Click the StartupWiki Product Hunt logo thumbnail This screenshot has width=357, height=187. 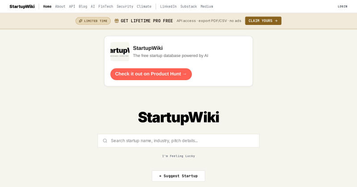click(120, 52)
